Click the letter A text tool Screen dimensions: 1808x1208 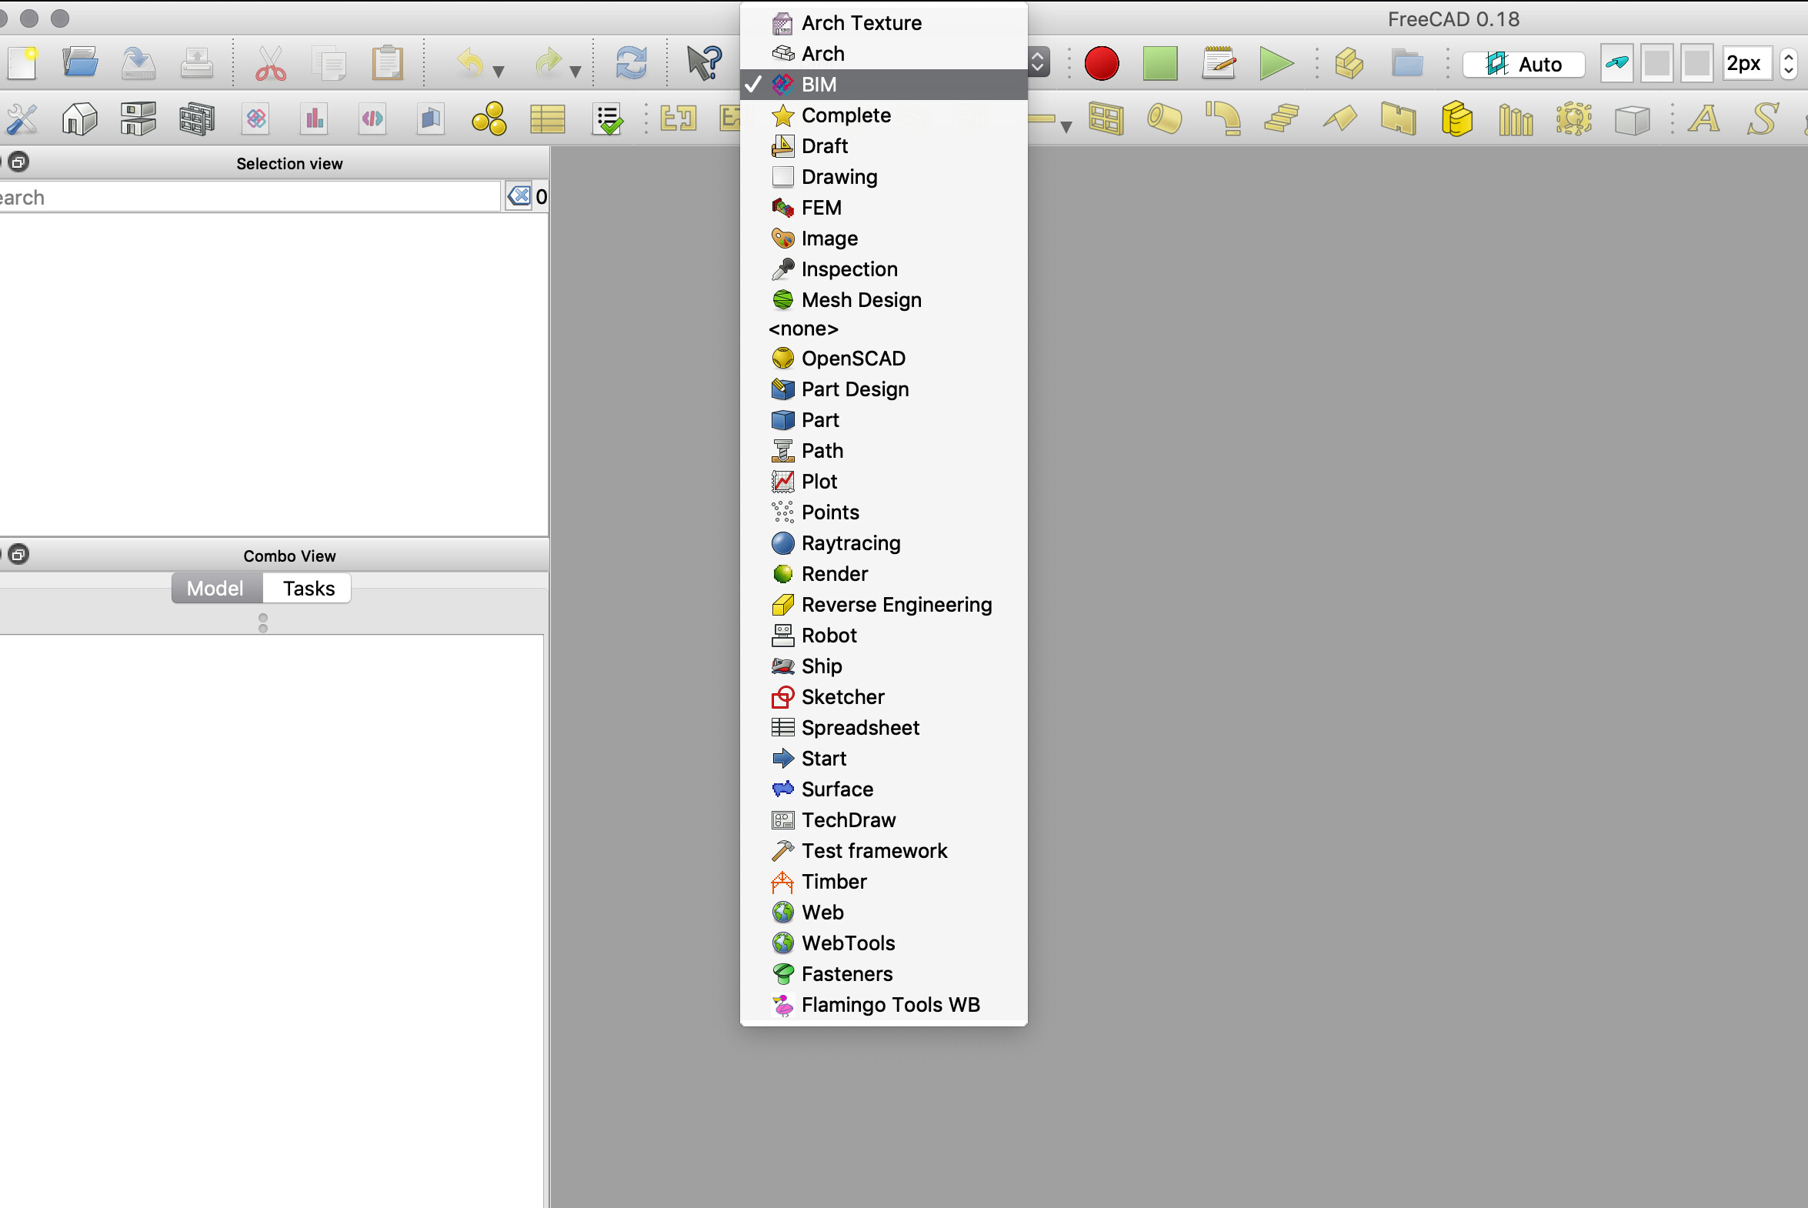(x=1704, y=119)
